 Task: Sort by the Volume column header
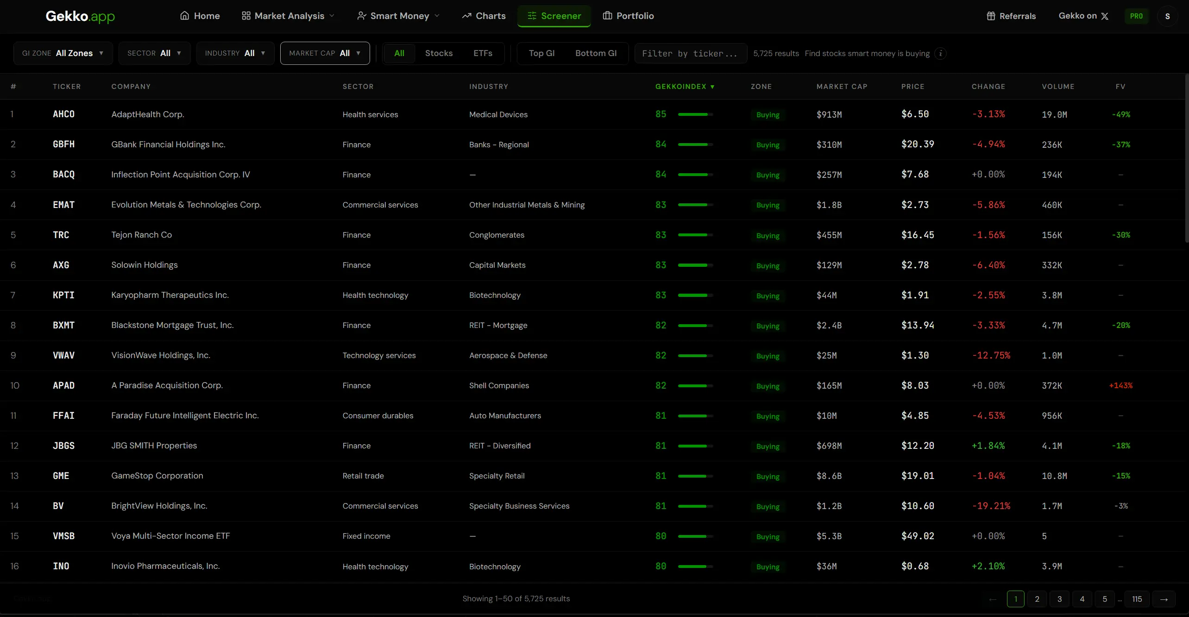(x=1058, y=87)
